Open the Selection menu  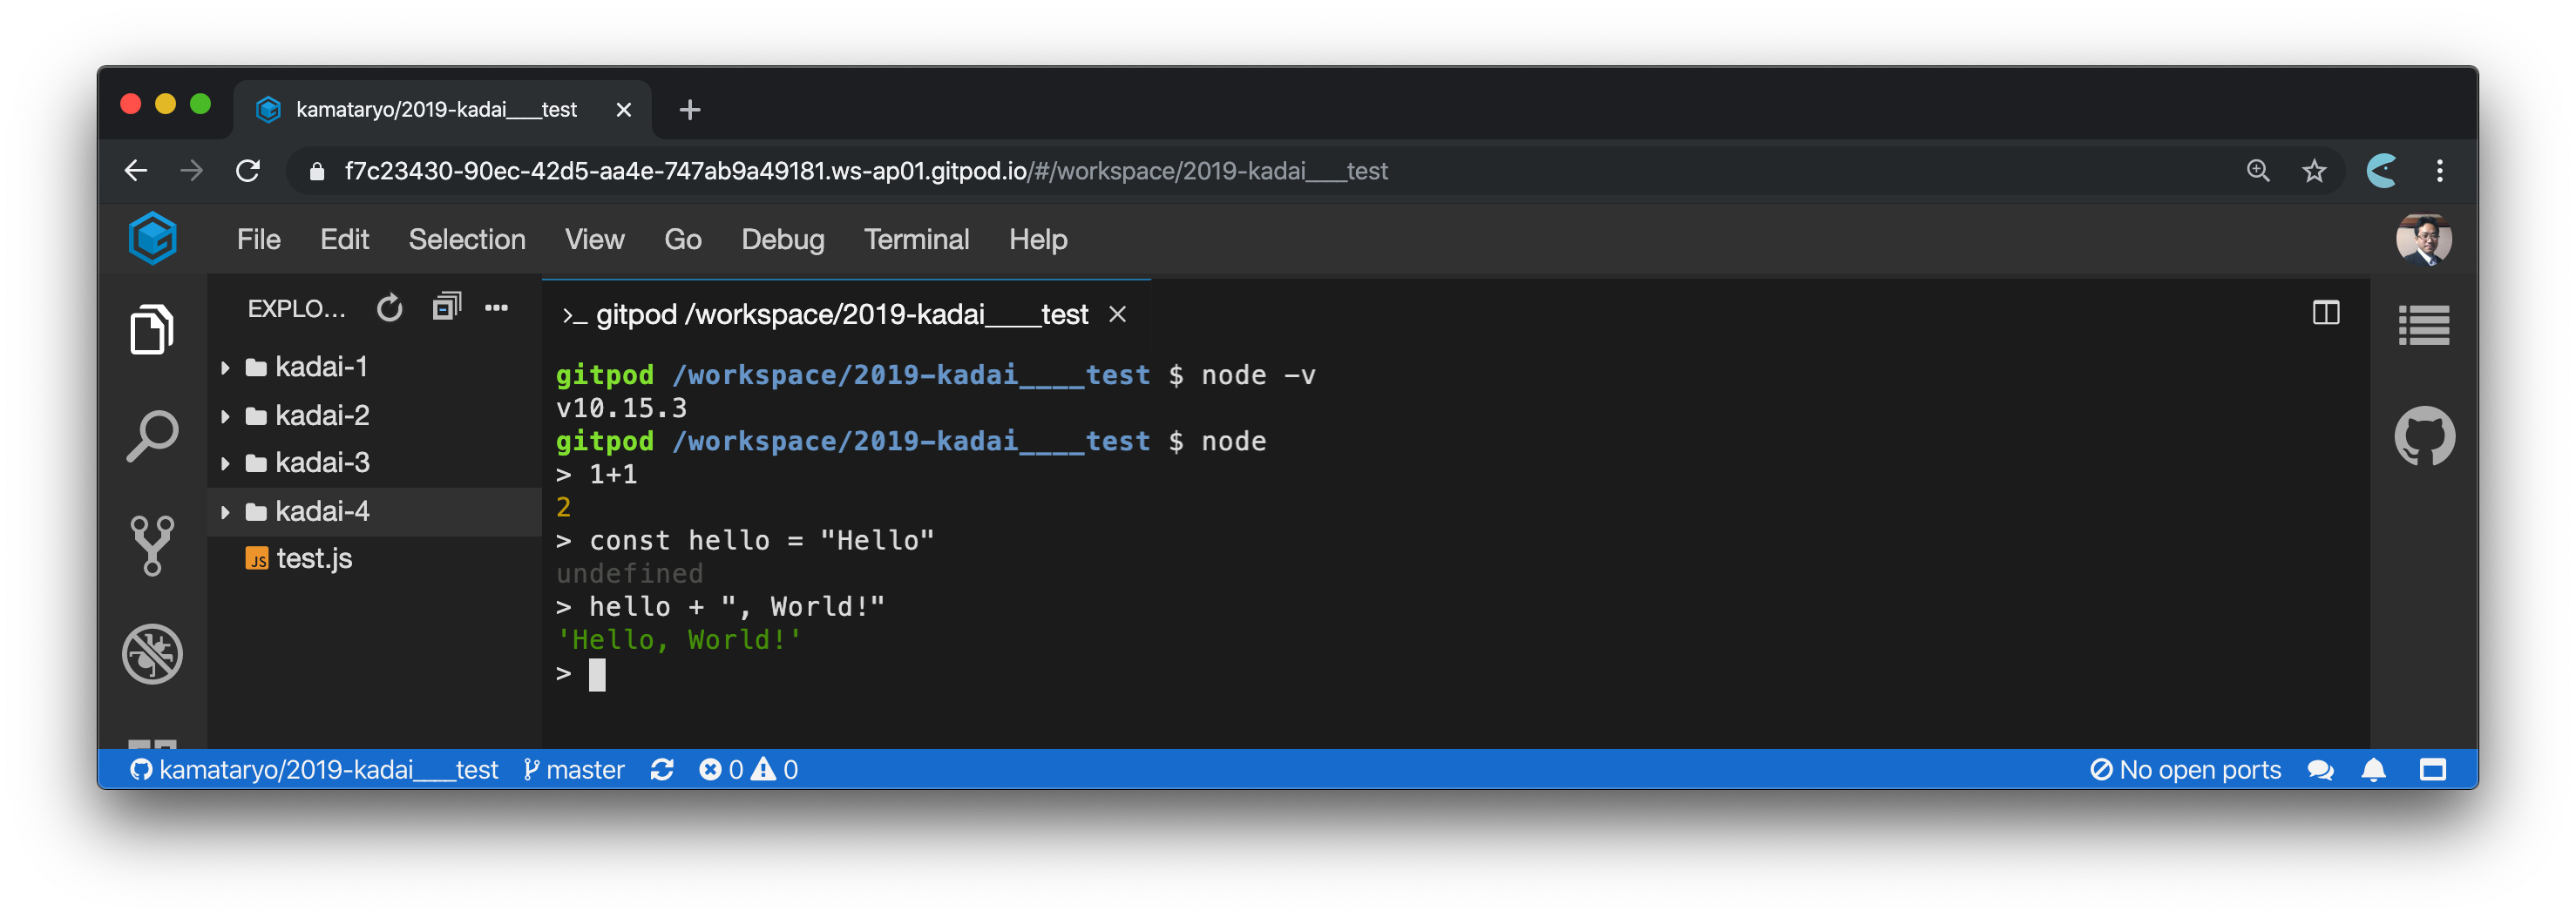pyautogui.click(x=467, y=240)
